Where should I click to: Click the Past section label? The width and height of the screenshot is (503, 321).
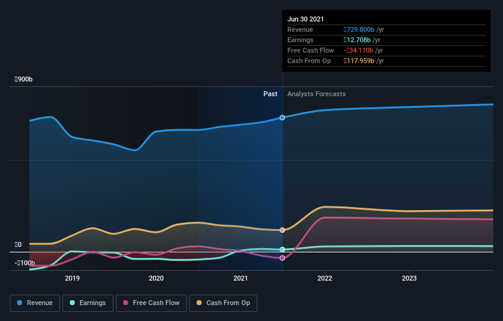[270, 94]
